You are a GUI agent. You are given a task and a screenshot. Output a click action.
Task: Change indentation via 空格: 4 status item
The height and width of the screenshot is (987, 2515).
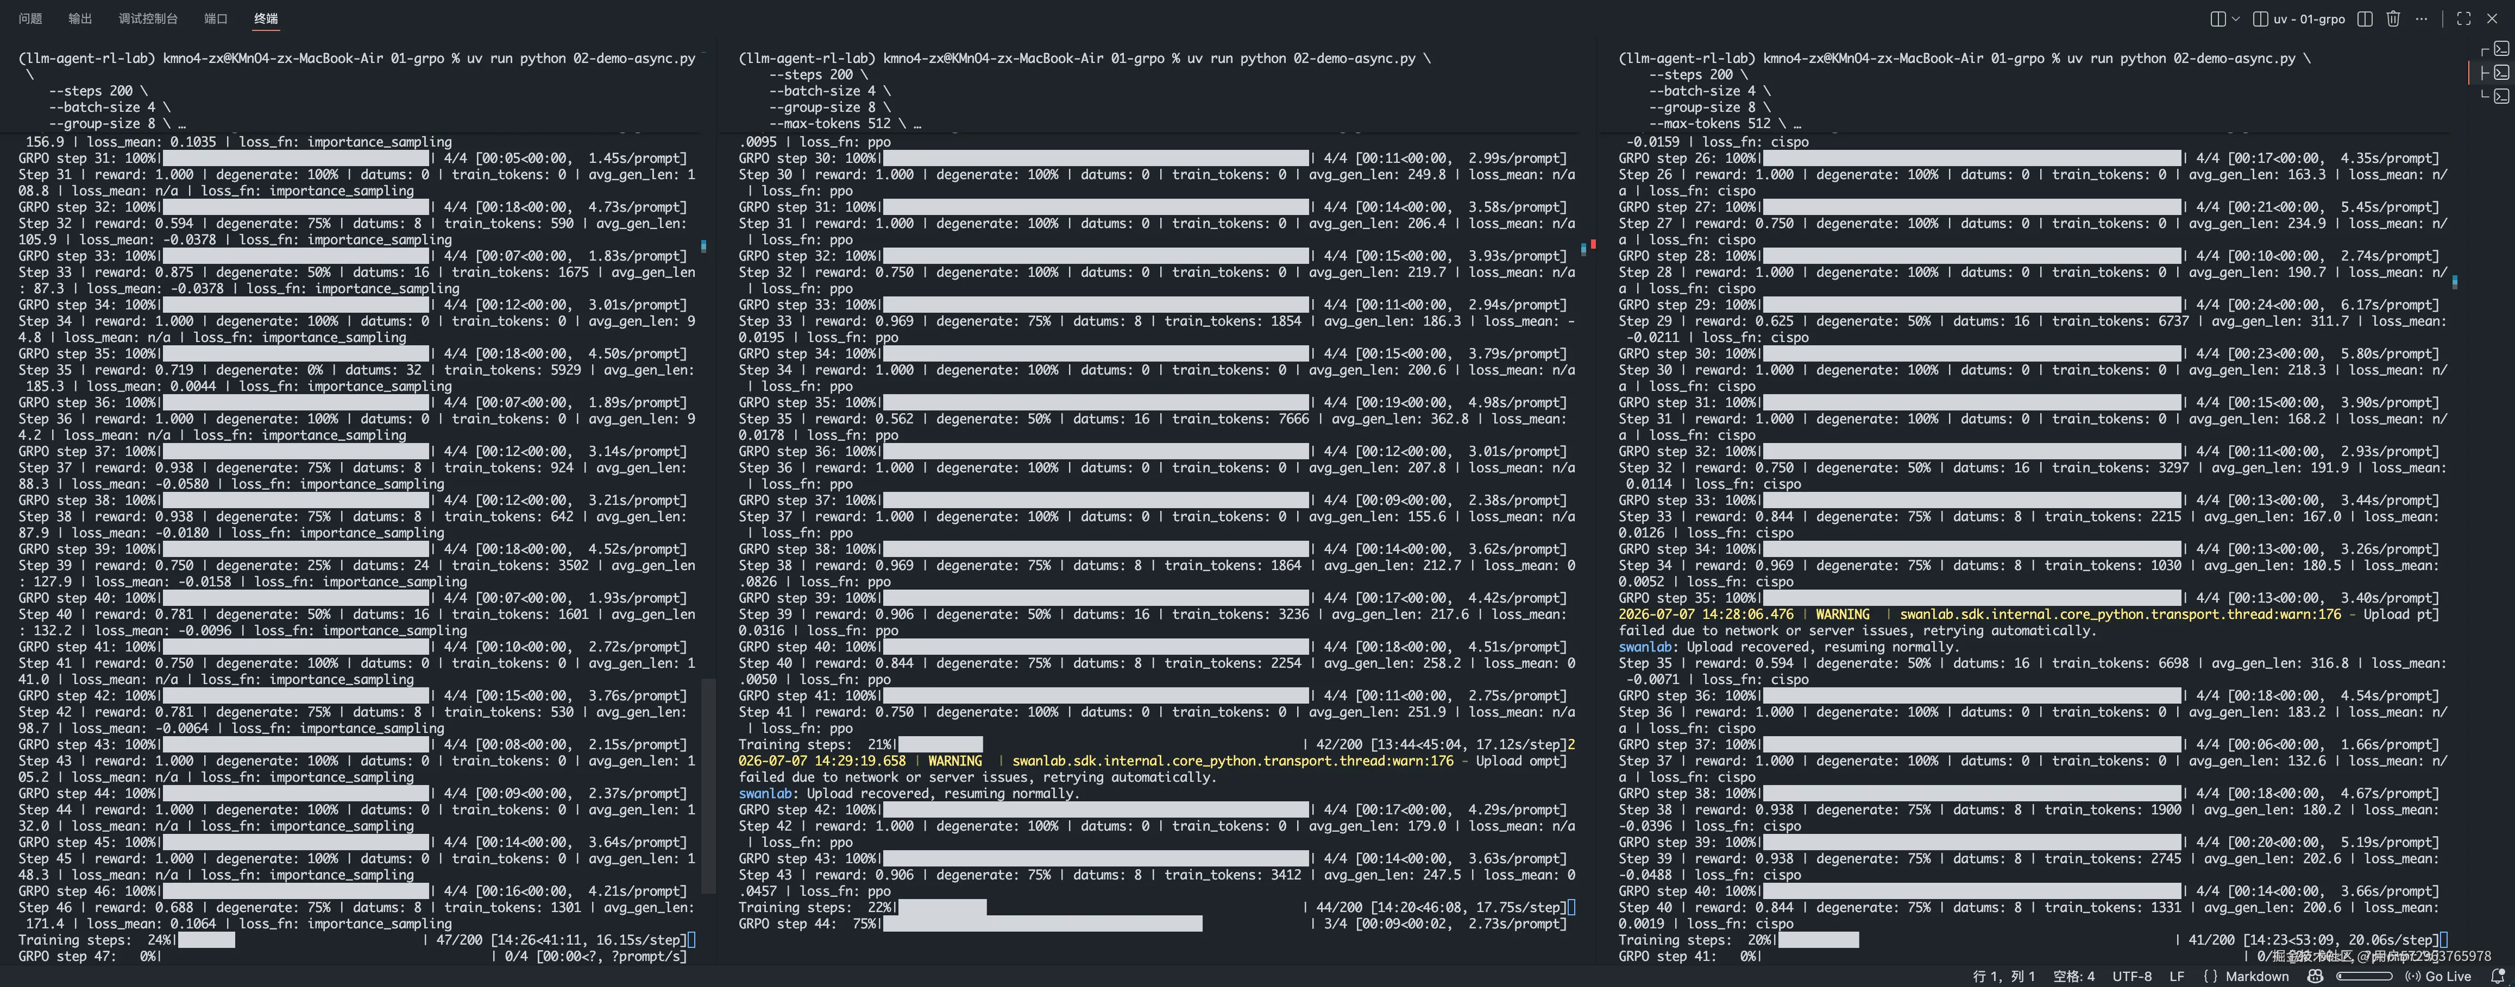click(2074, 976)
